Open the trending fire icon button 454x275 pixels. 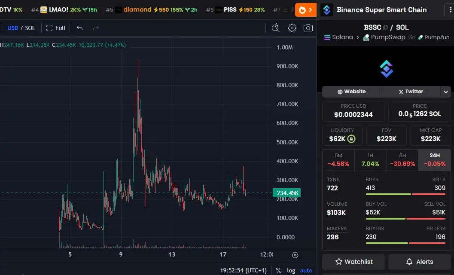pyautogui.click(x=305, y=10)
